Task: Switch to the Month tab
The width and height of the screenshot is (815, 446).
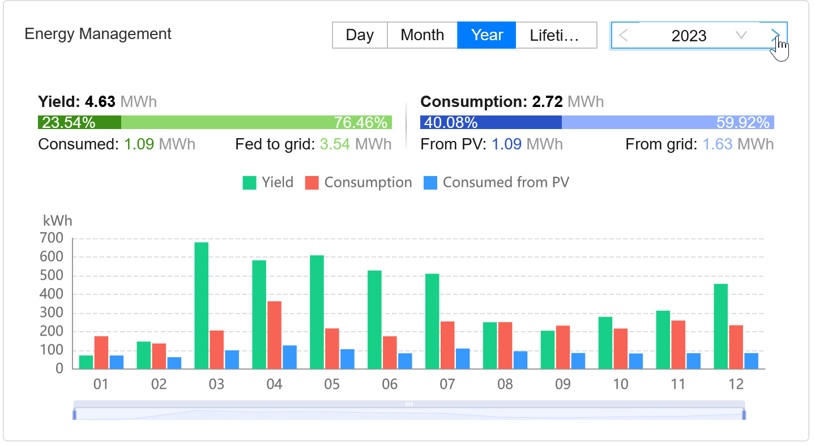Action: point(422,35)
